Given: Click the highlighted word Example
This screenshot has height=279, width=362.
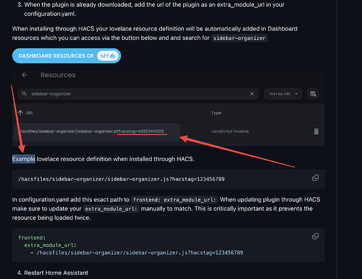Looking at the screenshot, I should (24, 160).
